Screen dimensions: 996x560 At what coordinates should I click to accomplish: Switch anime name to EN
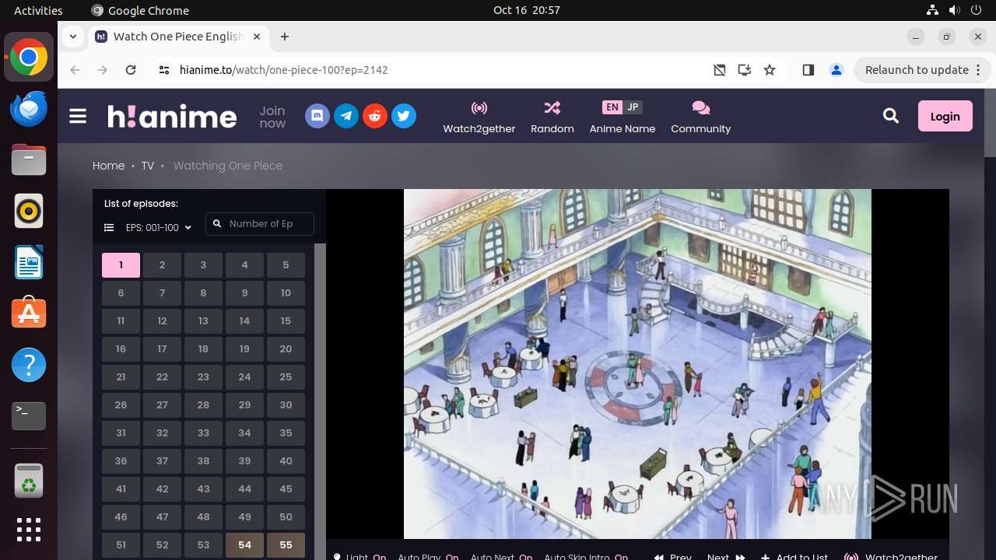pos(612,107)
